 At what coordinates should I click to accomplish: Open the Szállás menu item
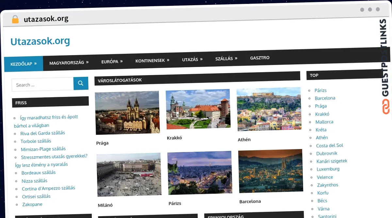point(226,59)
